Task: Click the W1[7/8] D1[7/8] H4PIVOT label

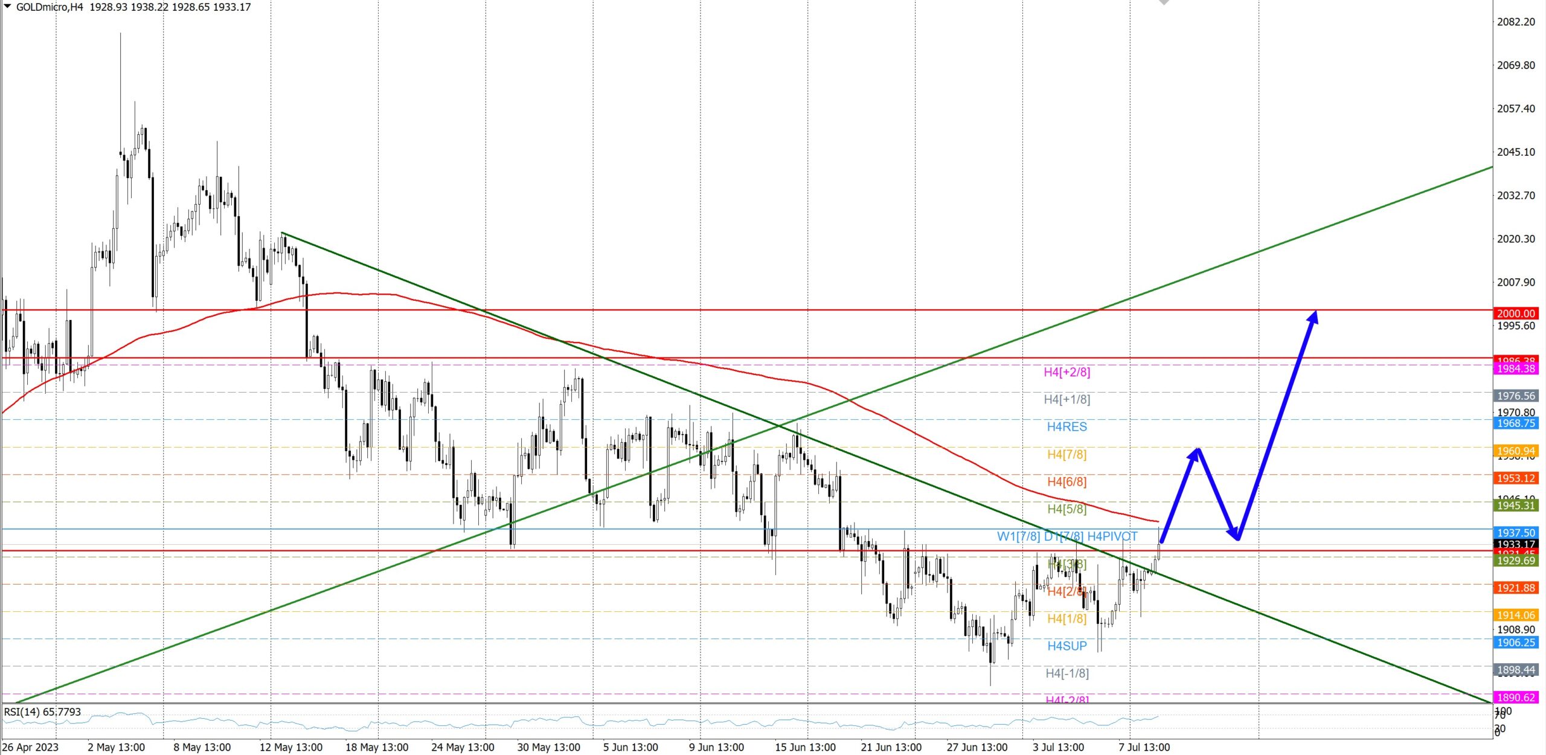Action: point(1066,536)
